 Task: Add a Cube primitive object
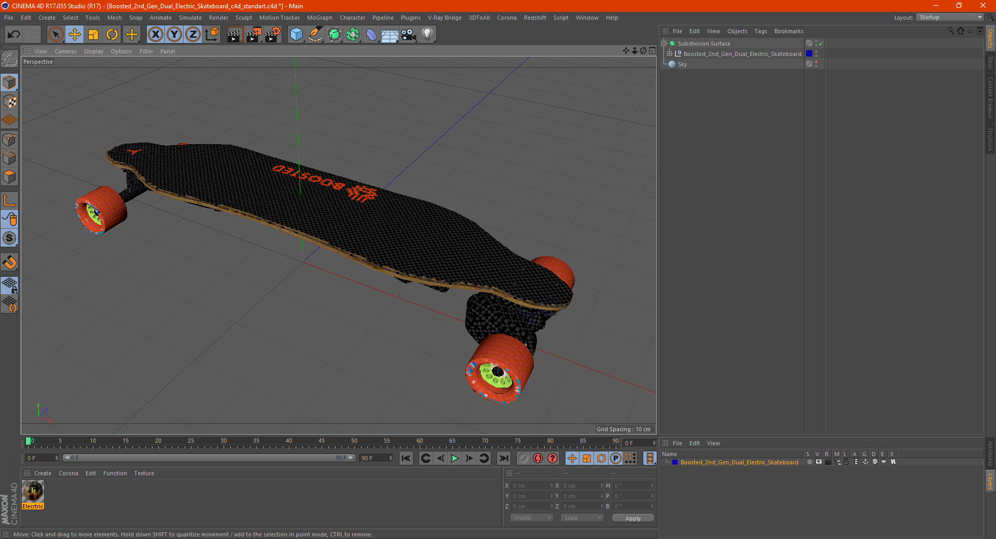coord(296,35)
